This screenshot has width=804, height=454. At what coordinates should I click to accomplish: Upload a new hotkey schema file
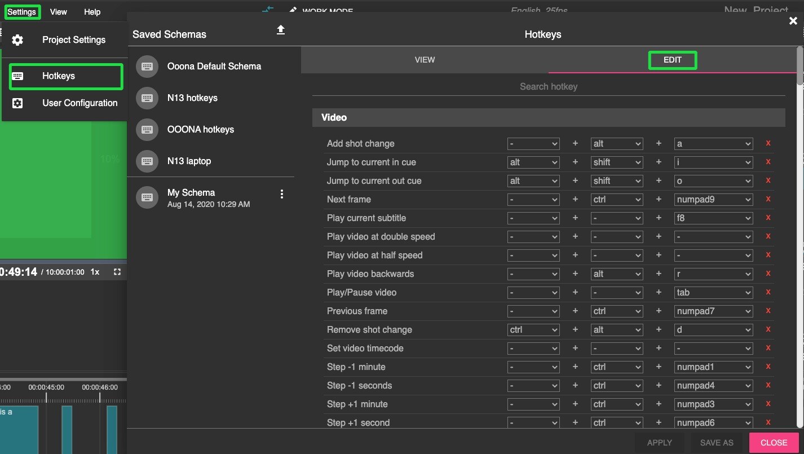pyautogui.click(x=280, y=30)
